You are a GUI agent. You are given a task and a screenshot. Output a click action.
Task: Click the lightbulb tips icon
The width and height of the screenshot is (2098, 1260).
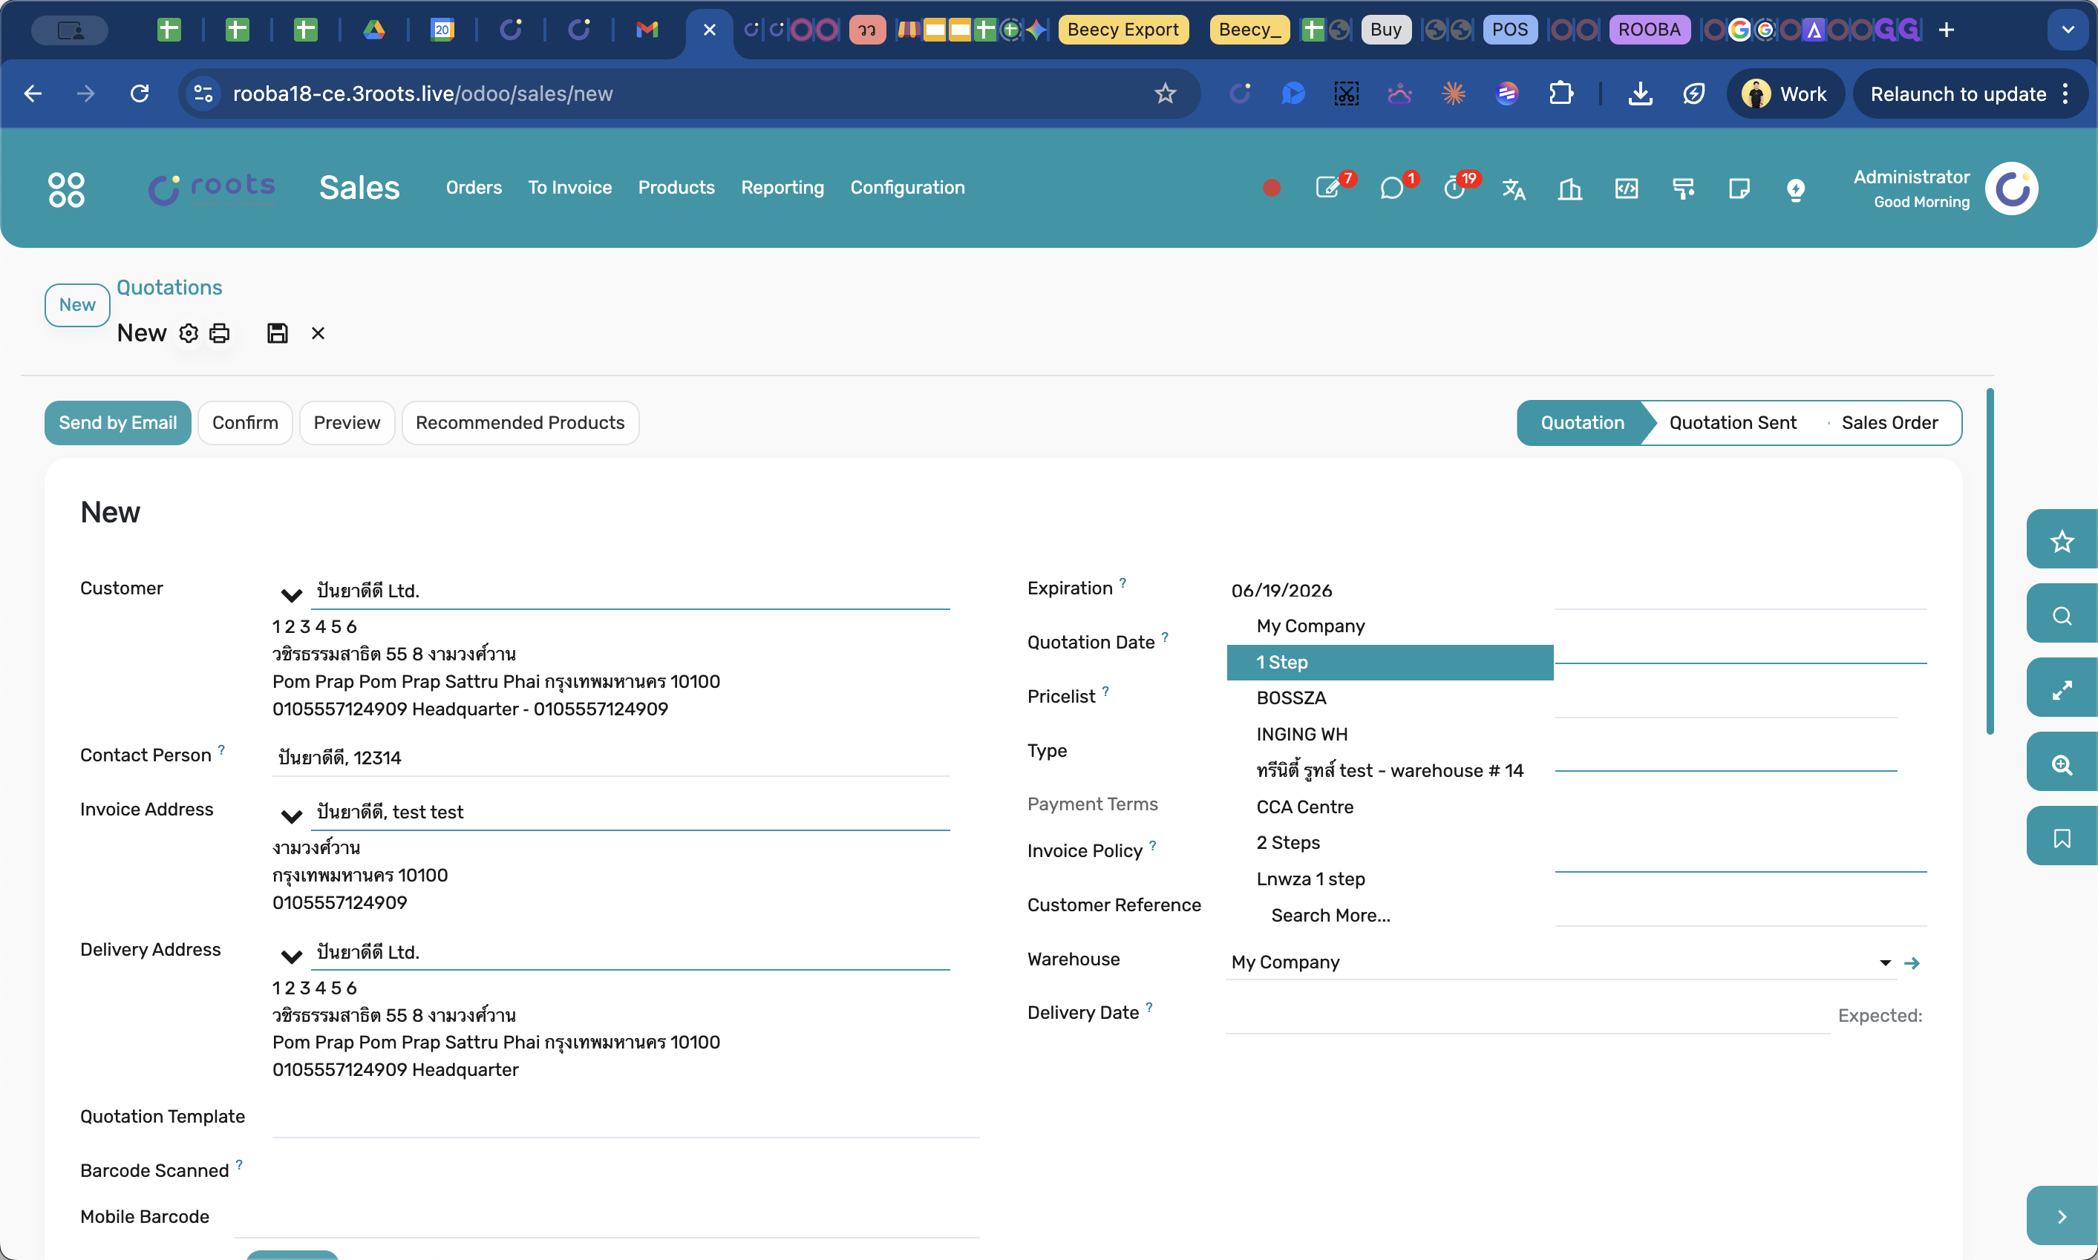[1796, 188]
